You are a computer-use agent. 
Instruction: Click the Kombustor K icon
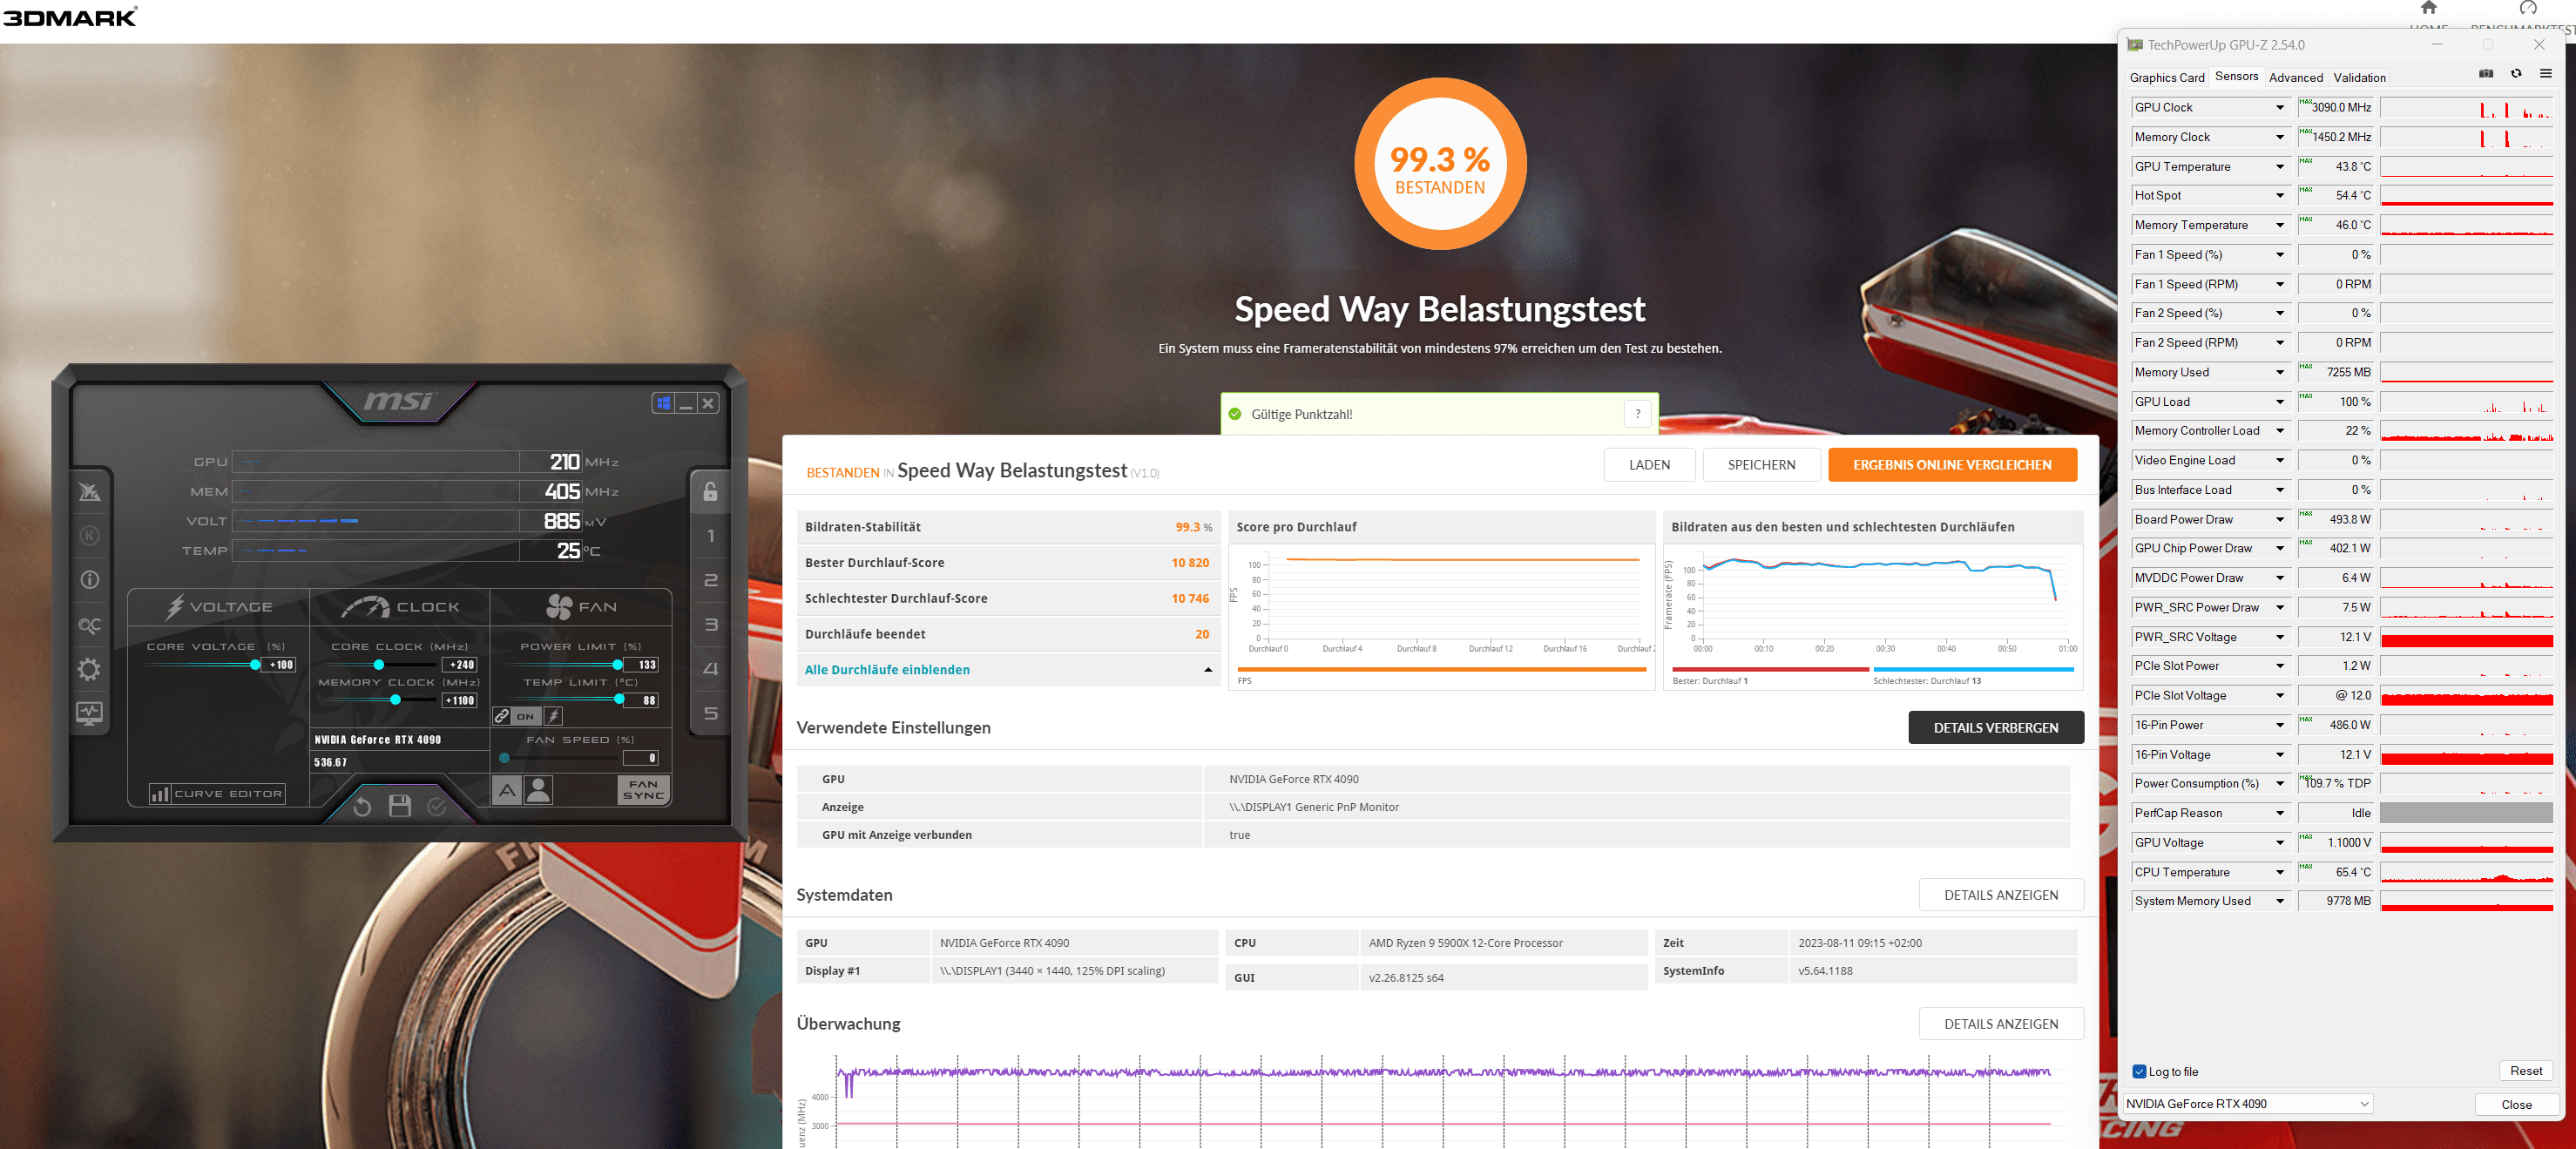pos(89,535)
